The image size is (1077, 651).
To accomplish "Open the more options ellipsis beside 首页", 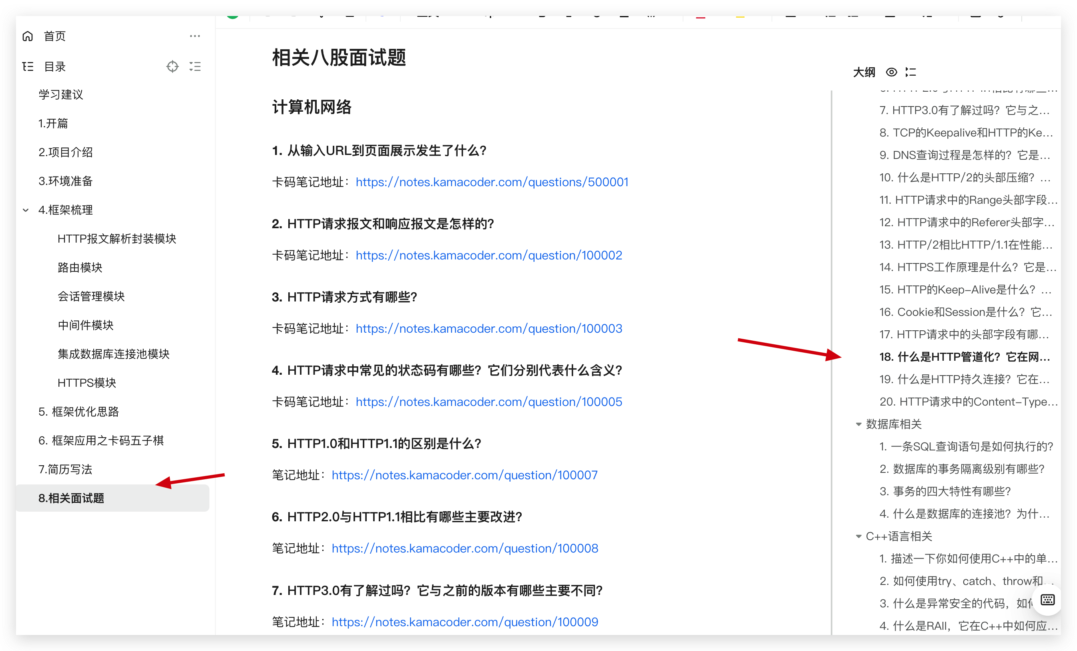I will click(x=195, y=36).
